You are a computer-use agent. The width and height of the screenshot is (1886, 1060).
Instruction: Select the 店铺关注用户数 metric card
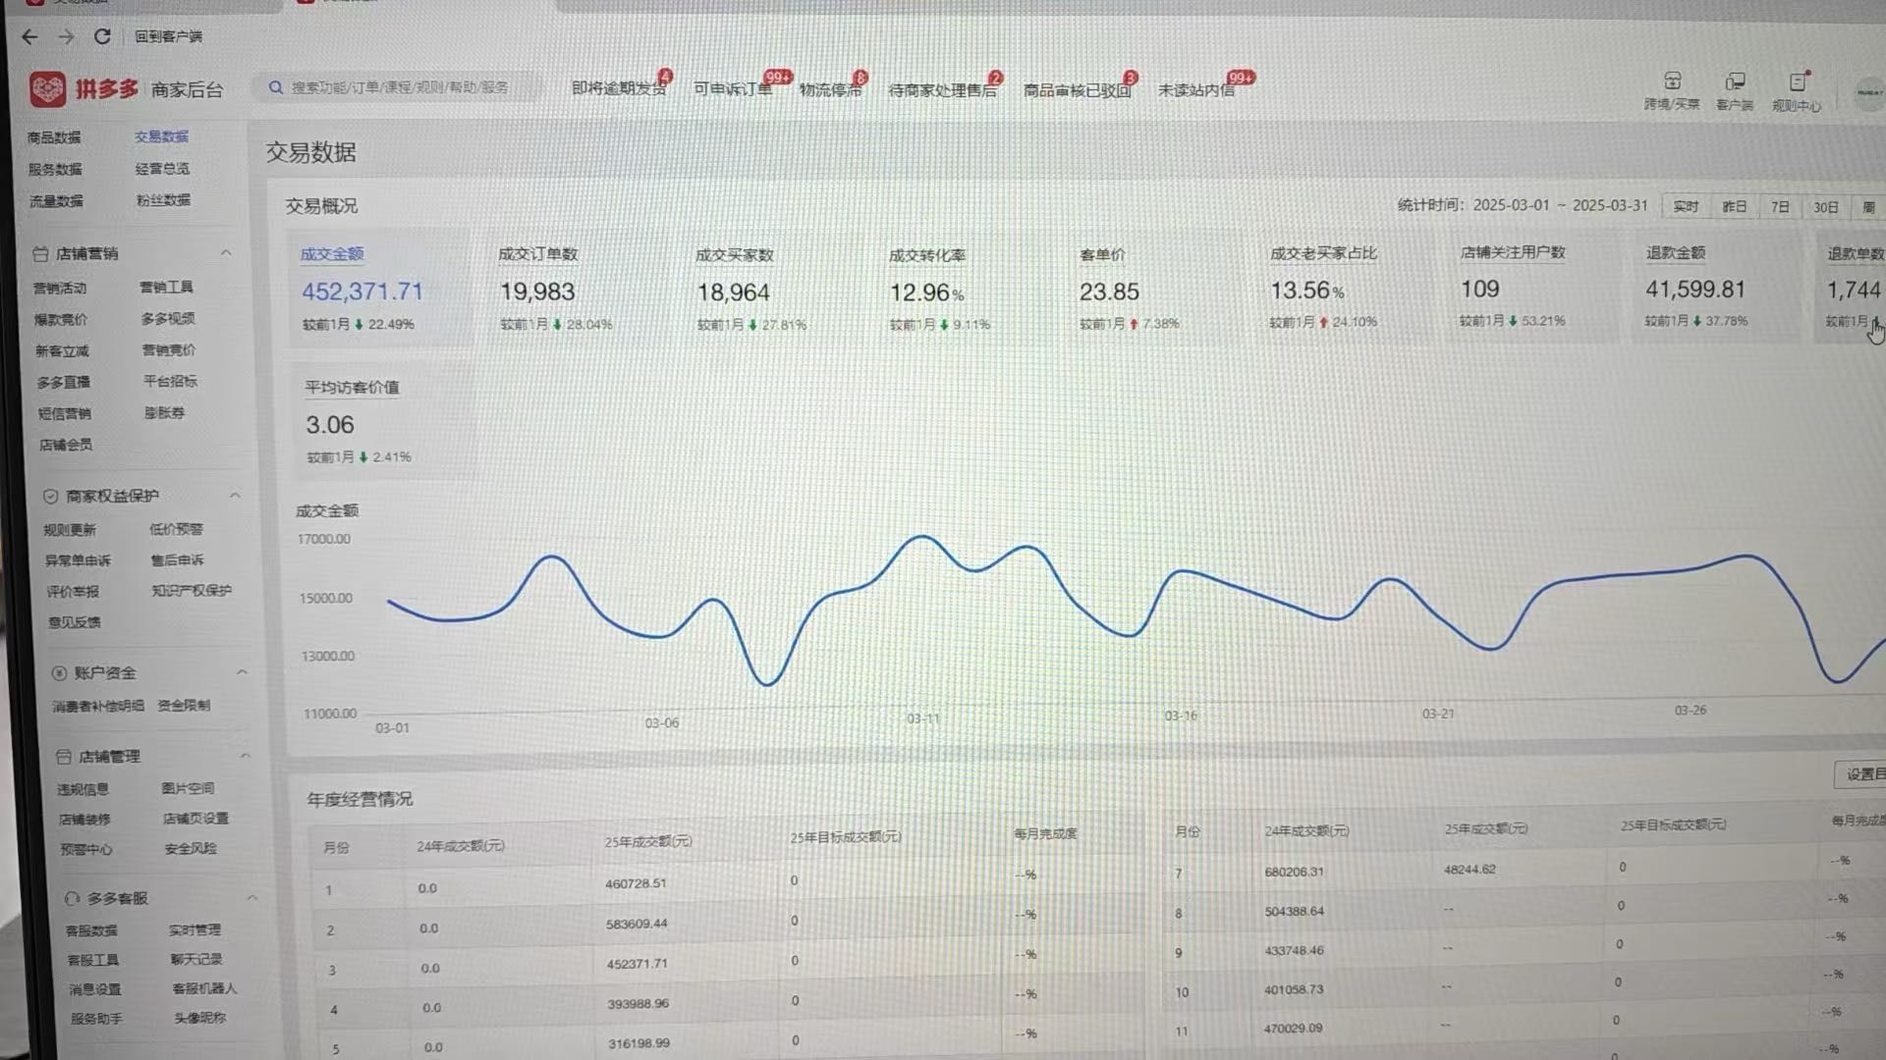1533,286
